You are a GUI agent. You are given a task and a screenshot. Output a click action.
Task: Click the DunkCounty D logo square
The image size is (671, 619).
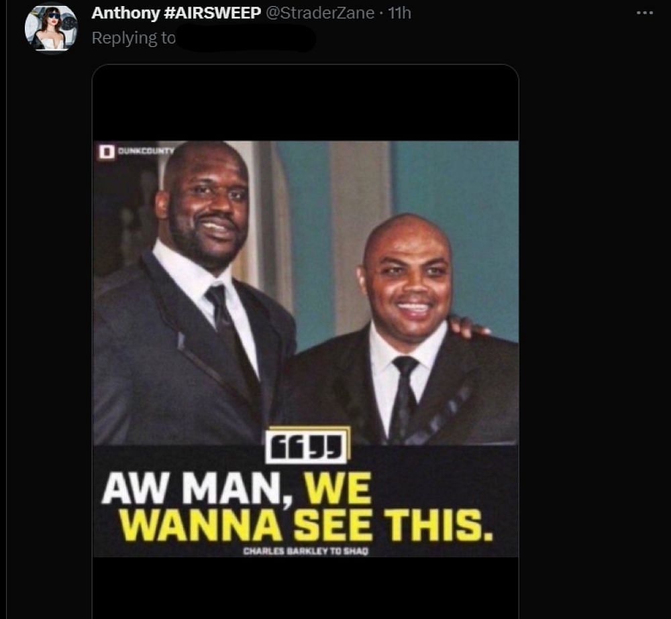pos(107,152)
